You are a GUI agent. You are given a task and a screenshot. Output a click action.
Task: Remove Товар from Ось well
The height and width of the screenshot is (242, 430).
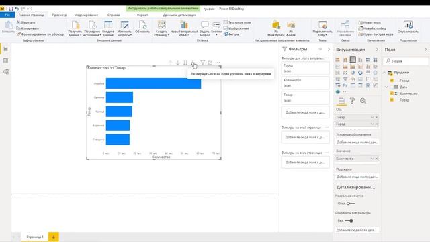coord(376,117)
